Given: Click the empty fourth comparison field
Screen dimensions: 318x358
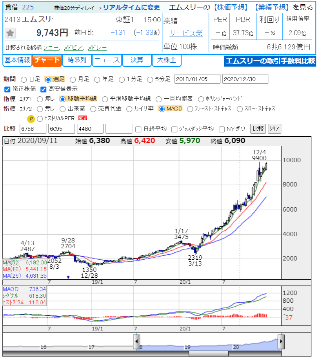Looking at the screenshot, I should (x=119, y=129).
